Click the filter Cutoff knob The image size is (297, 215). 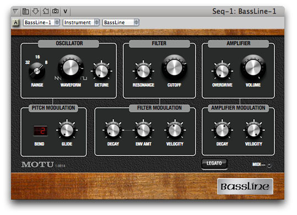click(x=174, y=67)
